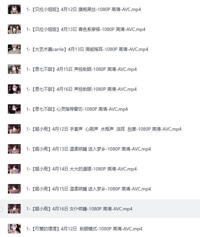Open the 心灵指导雷切 video thumbnail
The image size is (200, 237).
coord(14,109)
